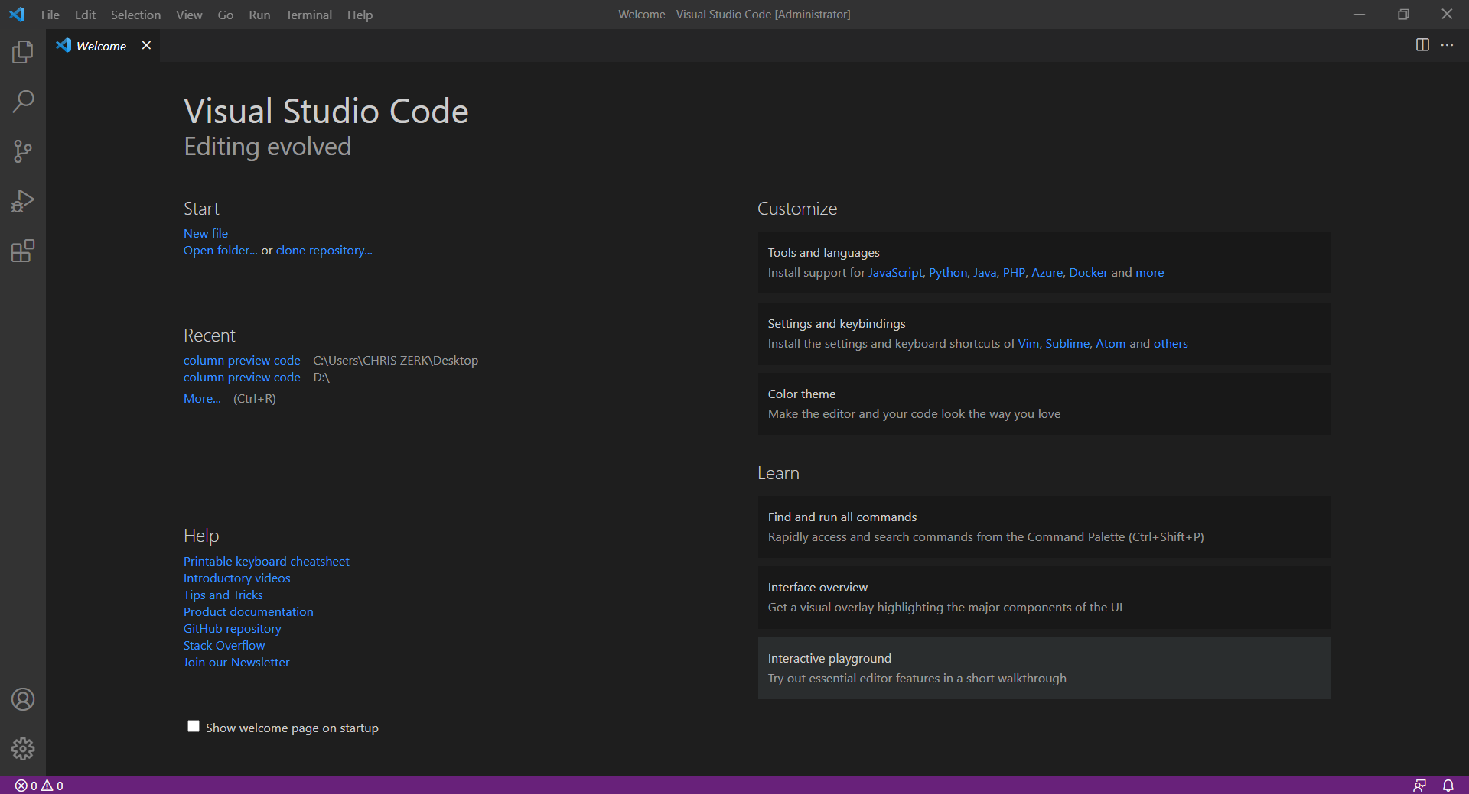
Task: Open the Selection menu
Action: pos(135,15)
